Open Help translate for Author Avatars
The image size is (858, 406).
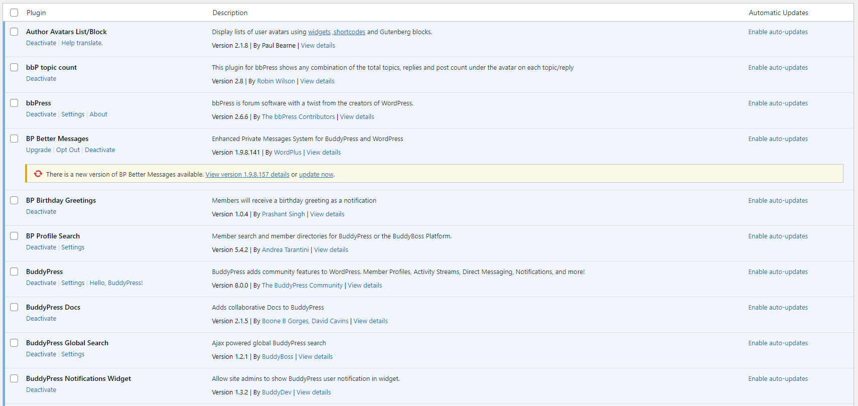tap(82, 43)
